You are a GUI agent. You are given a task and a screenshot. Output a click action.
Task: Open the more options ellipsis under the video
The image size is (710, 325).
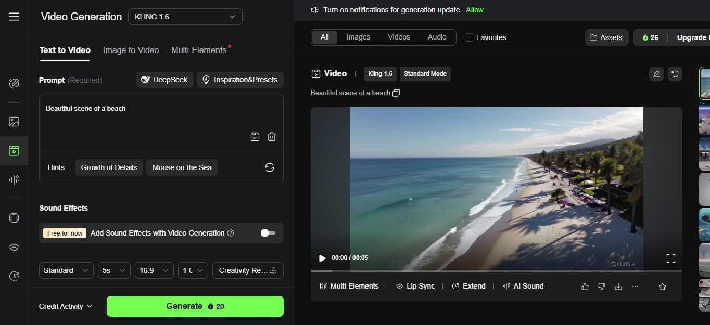[635, 287]
